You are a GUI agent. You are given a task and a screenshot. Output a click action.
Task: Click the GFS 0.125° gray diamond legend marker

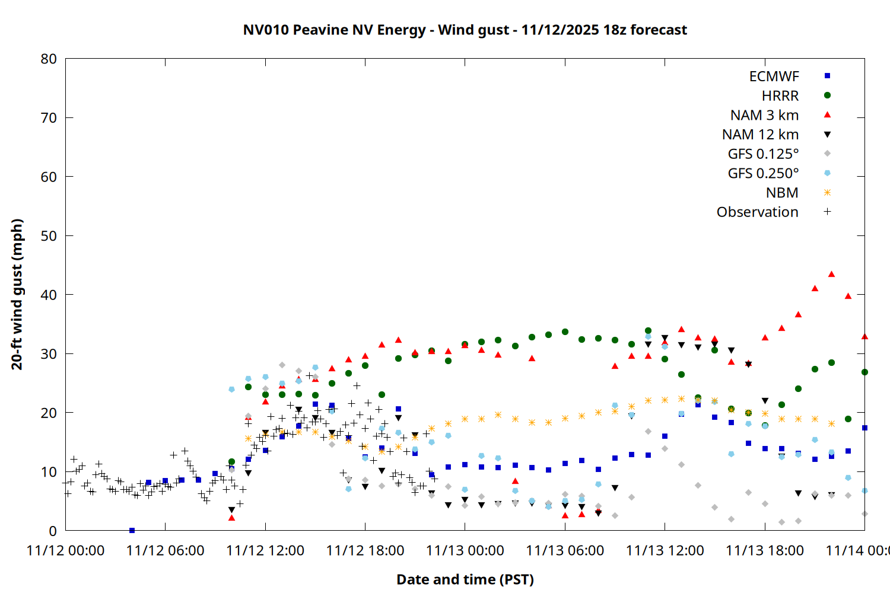(x=827, y=154)
